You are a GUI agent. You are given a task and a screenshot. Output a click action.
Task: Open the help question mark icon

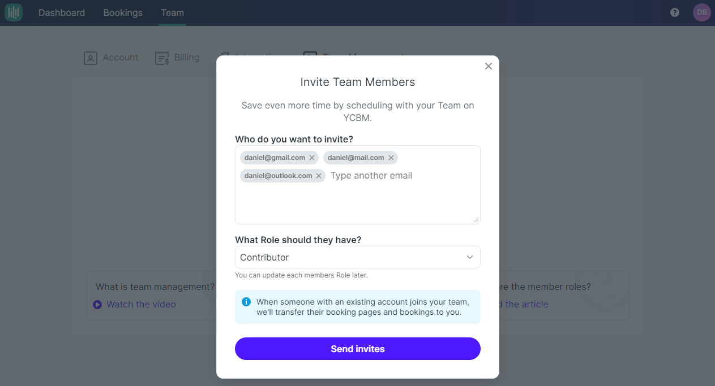(x=675, y=12)
